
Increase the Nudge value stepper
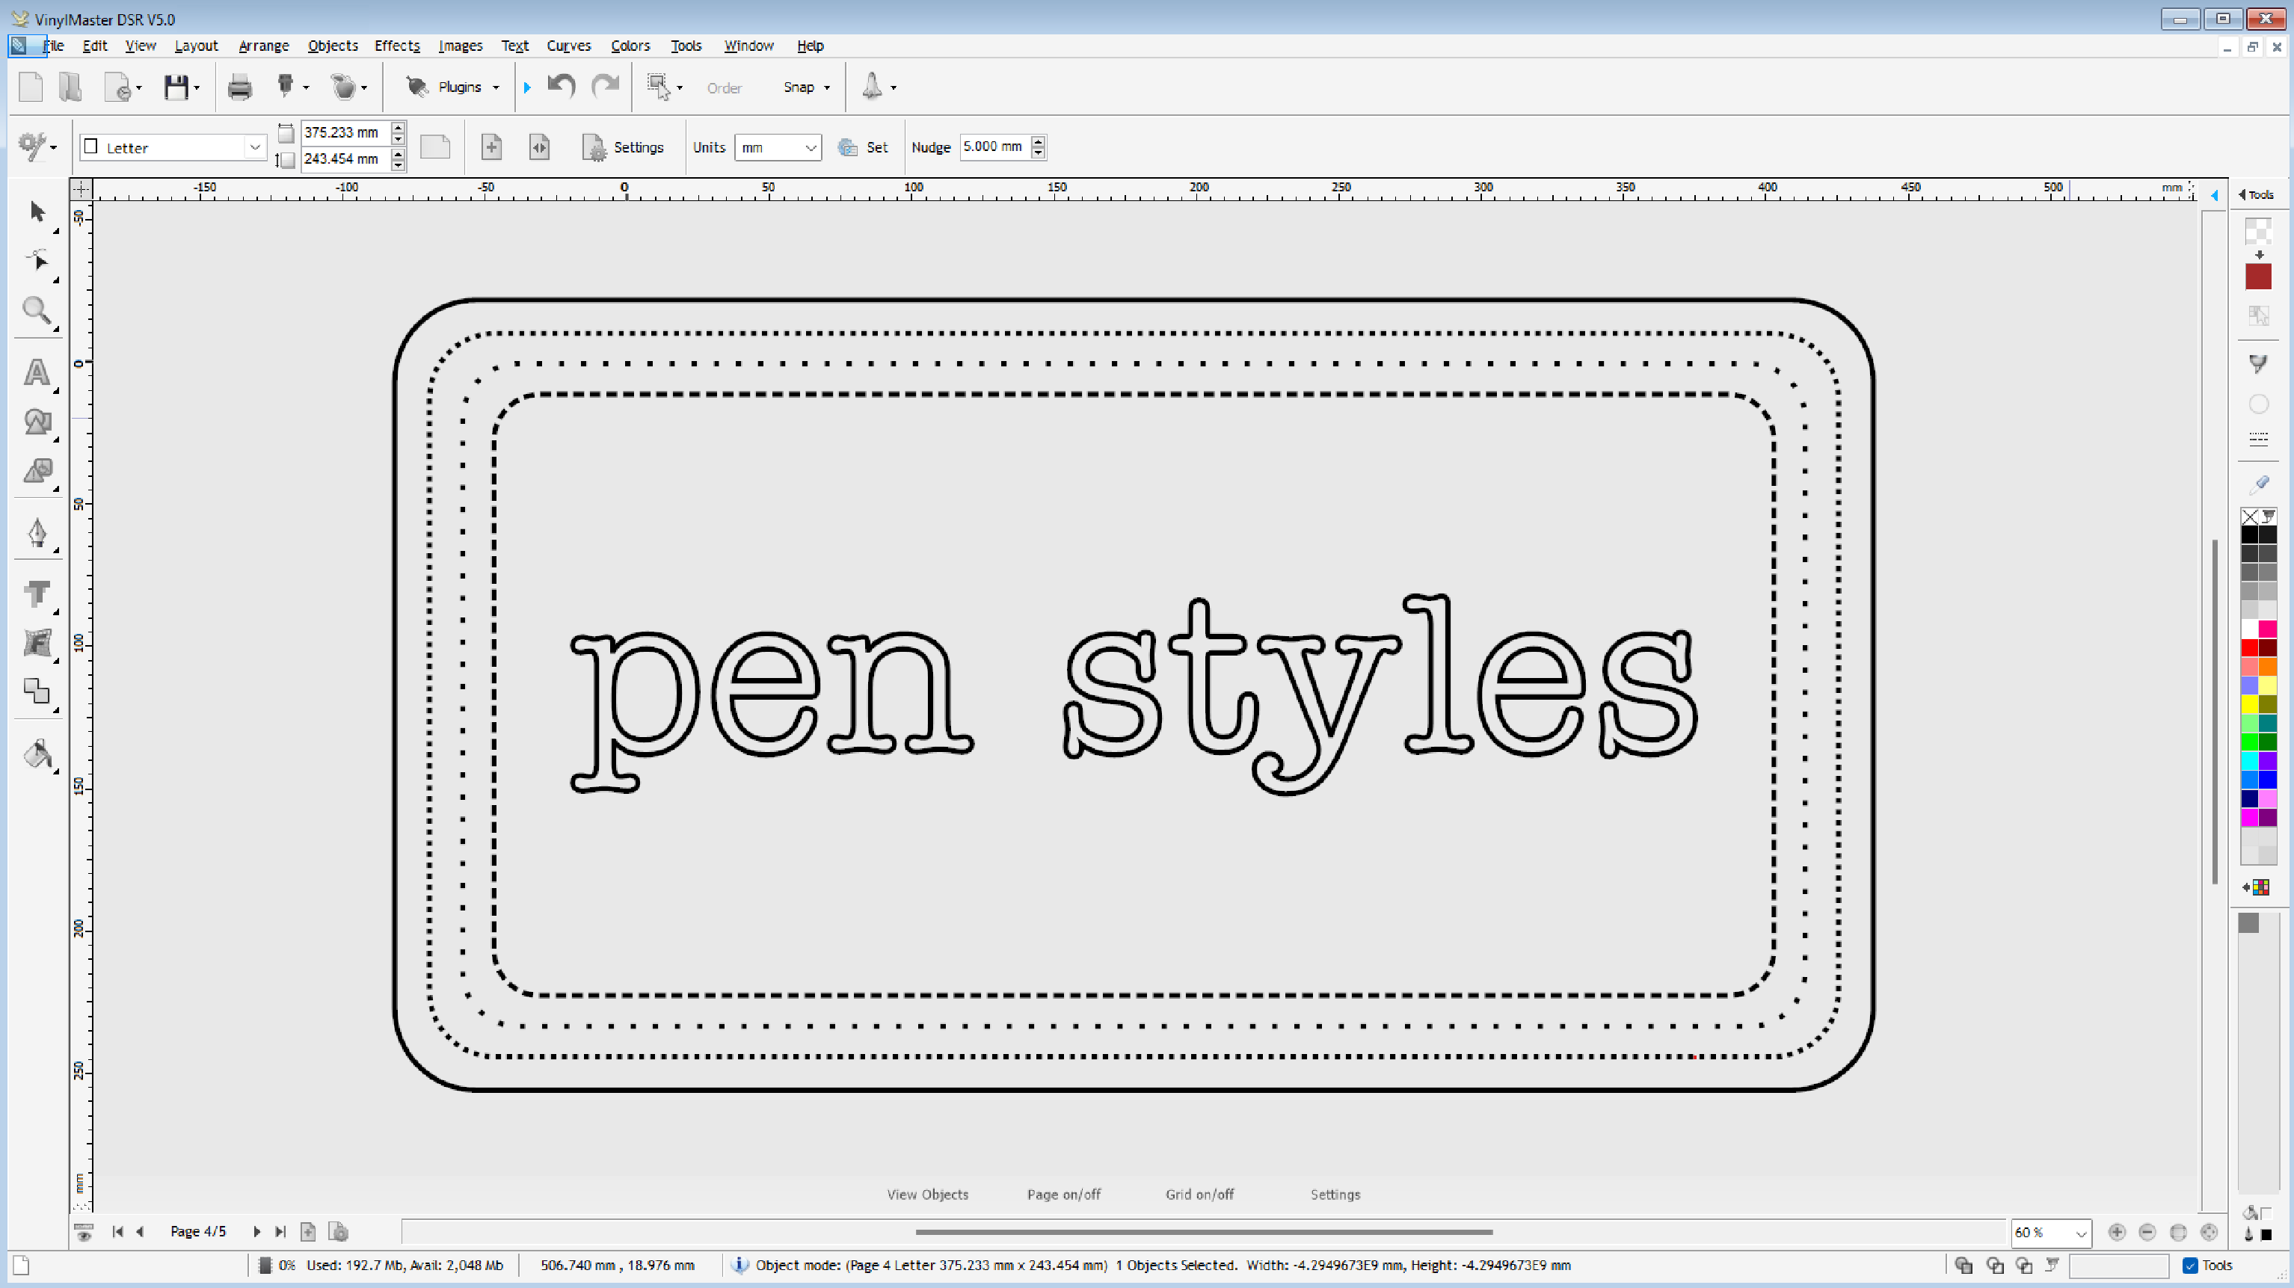[x=1039, y=141]
